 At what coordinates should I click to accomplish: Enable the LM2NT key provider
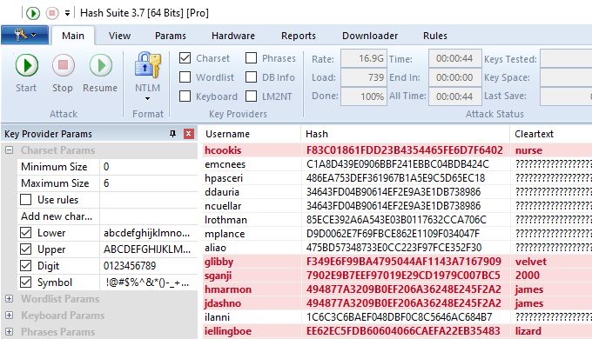pos(251,96)
